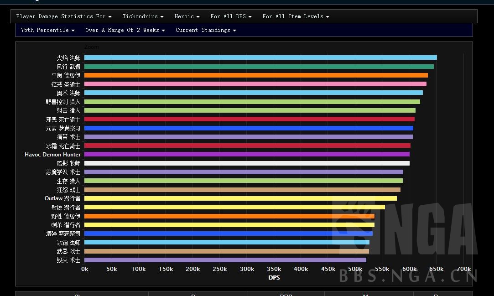494x296 pixels.
Task: Select the green 风行 武僧 bar
Action: tap(259, 67)
